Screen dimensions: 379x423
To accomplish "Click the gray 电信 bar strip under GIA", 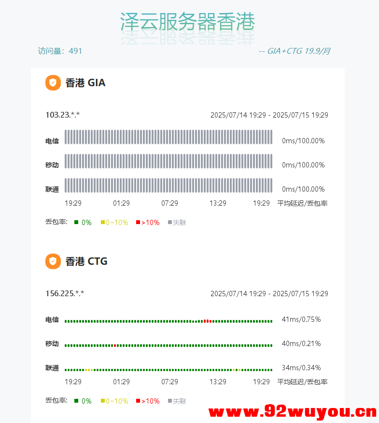I will pos(168,137).
